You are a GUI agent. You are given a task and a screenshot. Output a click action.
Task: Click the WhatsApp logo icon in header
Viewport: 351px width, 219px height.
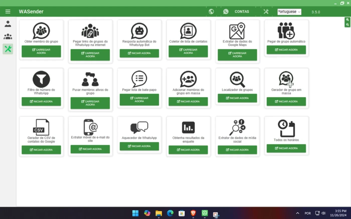point(226,12)
